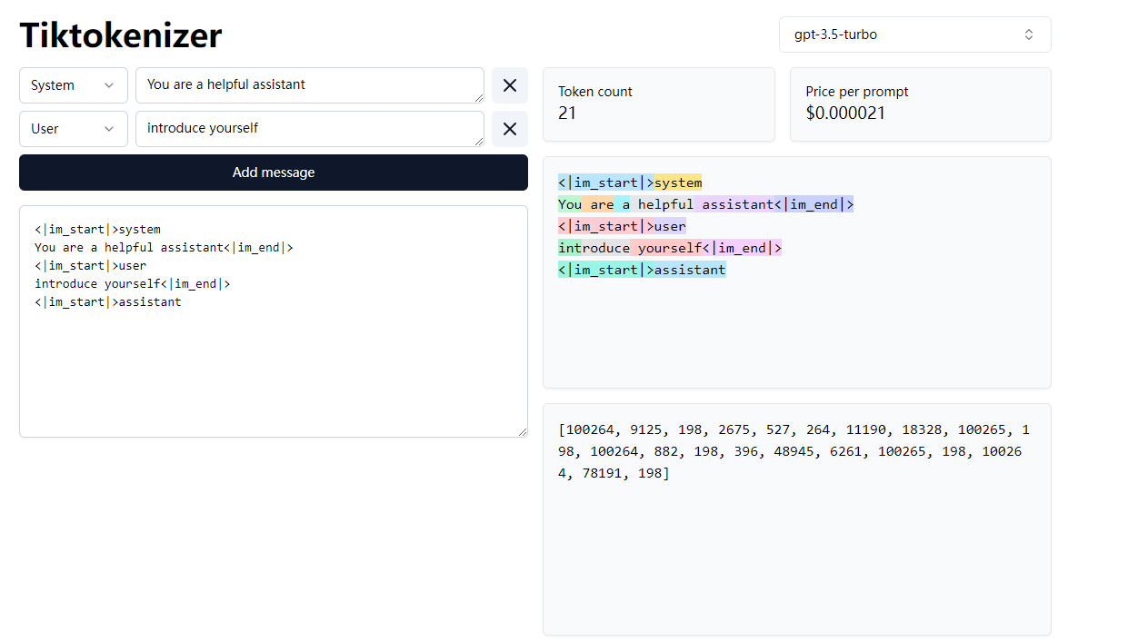Grab the raw prompt textarea resize handle

coord(523,432)
